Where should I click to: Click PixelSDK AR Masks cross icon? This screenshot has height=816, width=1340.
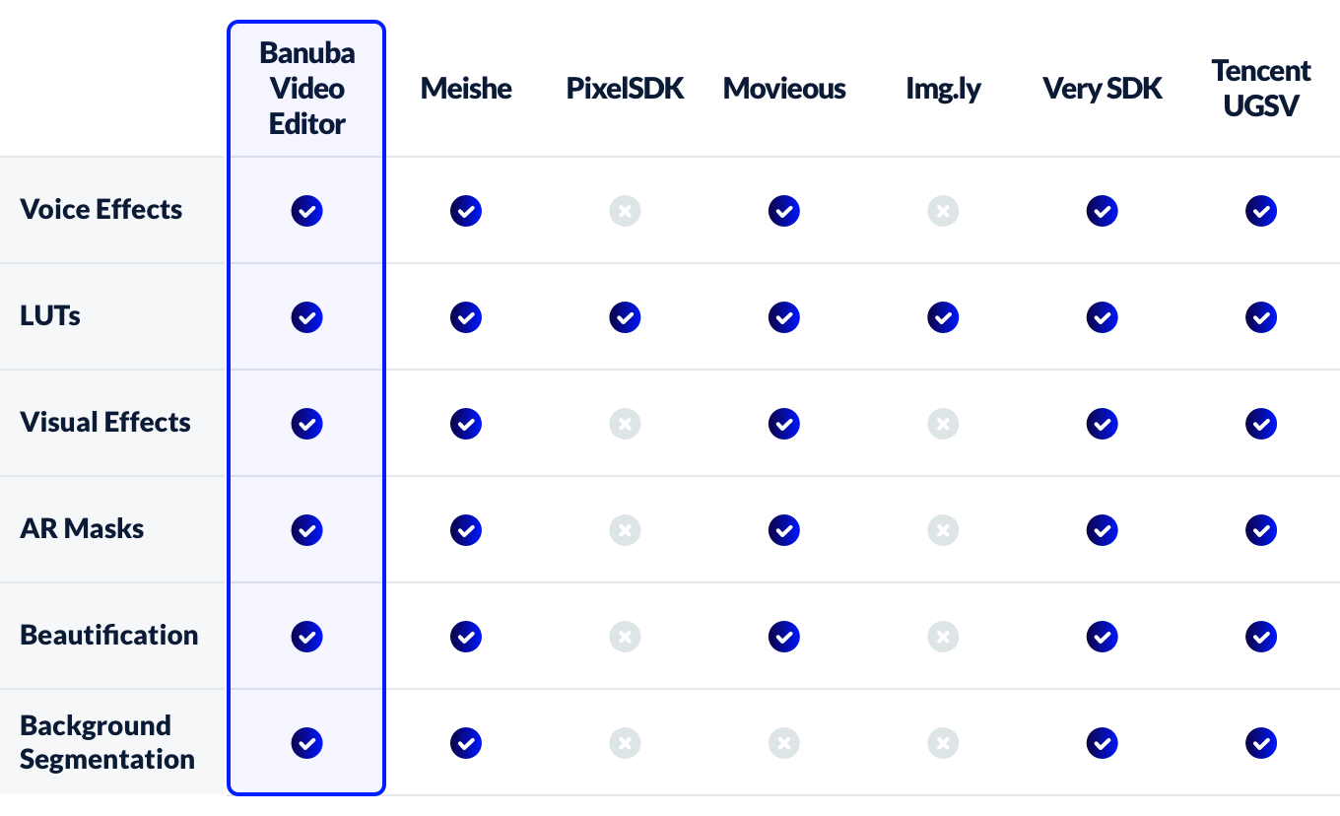(625, 530)
